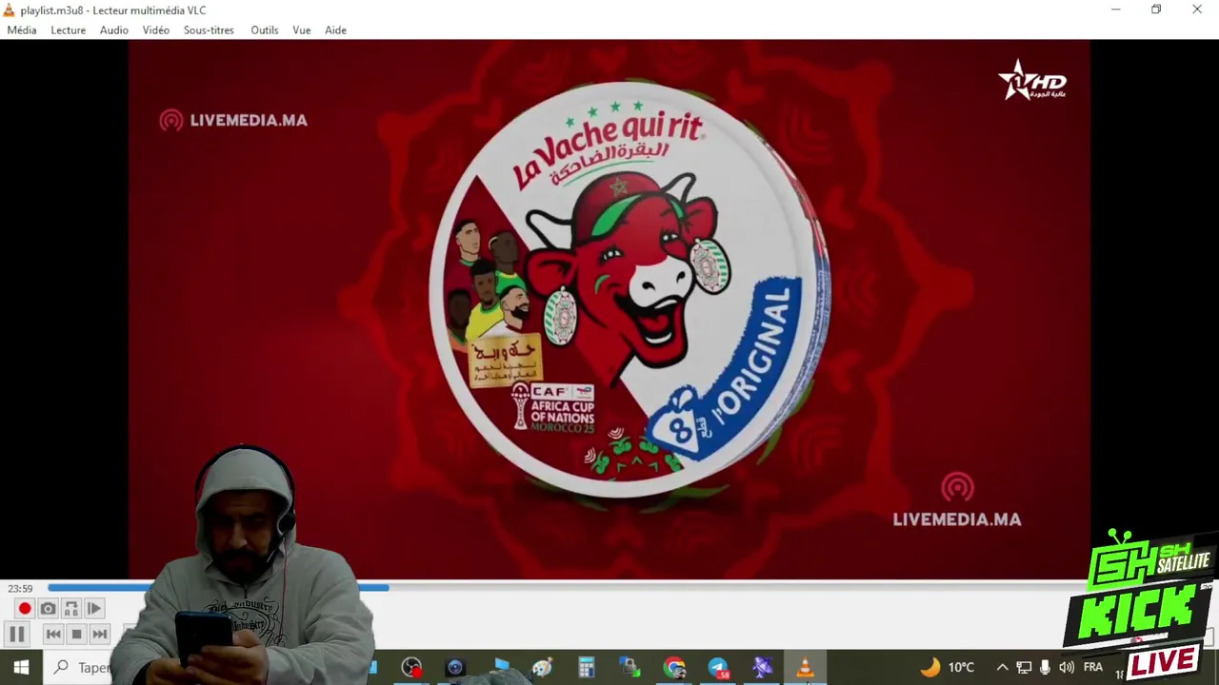Take a snapshot with the camera icon
The width and height of the screenshot is (1219, 685).
48,609
